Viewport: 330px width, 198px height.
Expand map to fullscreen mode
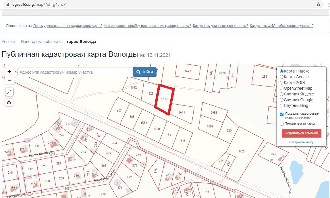(9, 92)
